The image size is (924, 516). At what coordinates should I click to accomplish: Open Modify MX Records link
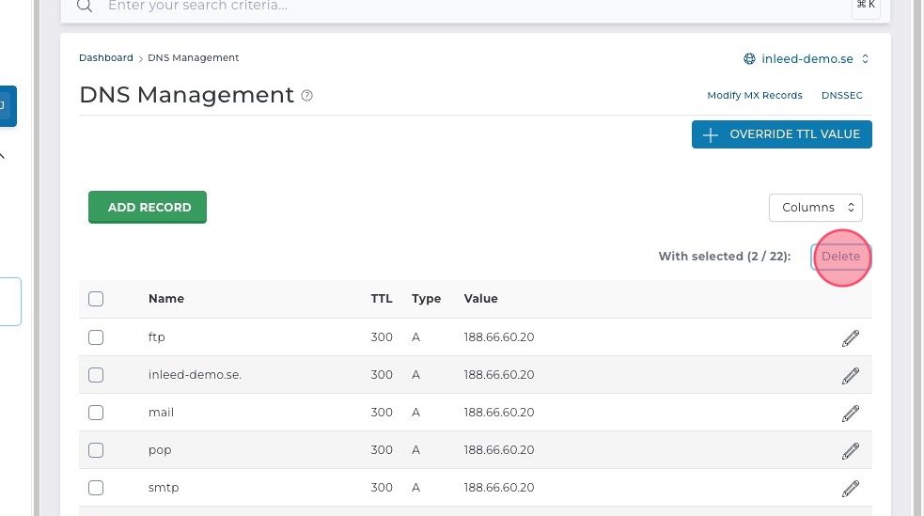pos(754,96)
